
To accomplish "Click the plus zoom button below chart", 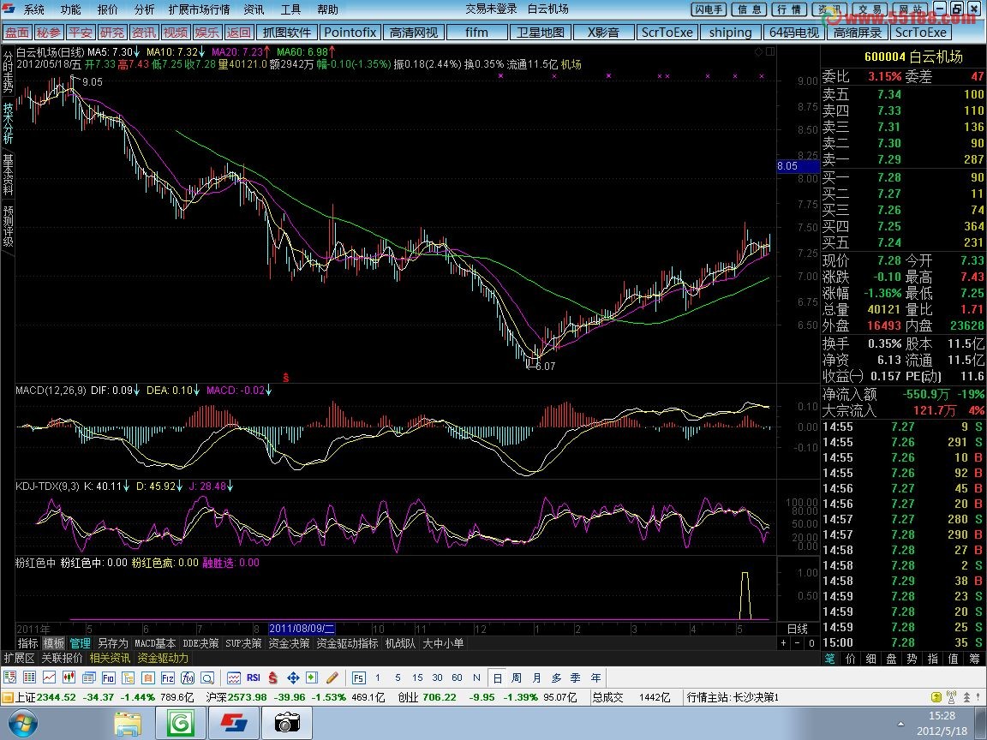I will pos(783,642).
